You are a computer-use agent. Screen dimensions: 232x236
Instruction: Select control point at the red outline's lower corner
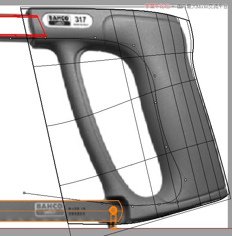point(45,38)
